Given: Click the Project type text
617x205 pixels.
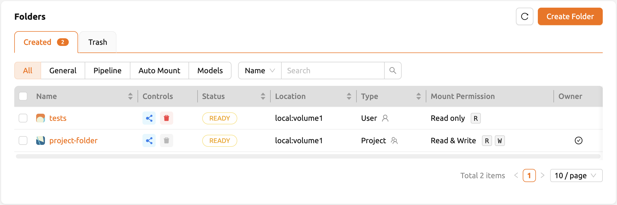Looking at the screenshot, I should click(373, 140).
